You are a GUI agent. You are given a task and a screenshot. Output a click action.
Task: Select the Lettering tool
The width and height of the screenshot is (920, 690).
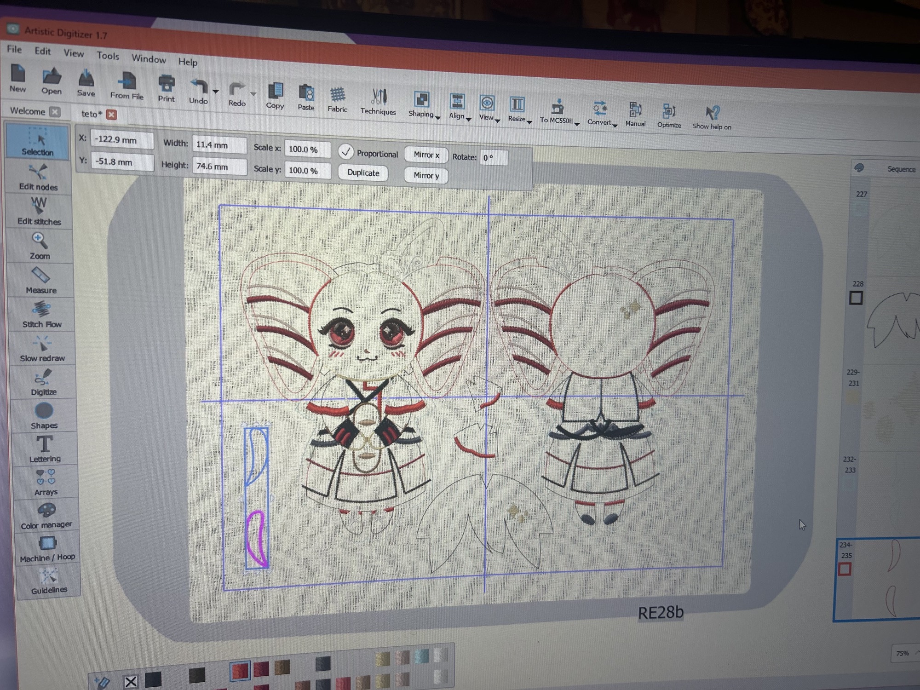pos(45,448)
